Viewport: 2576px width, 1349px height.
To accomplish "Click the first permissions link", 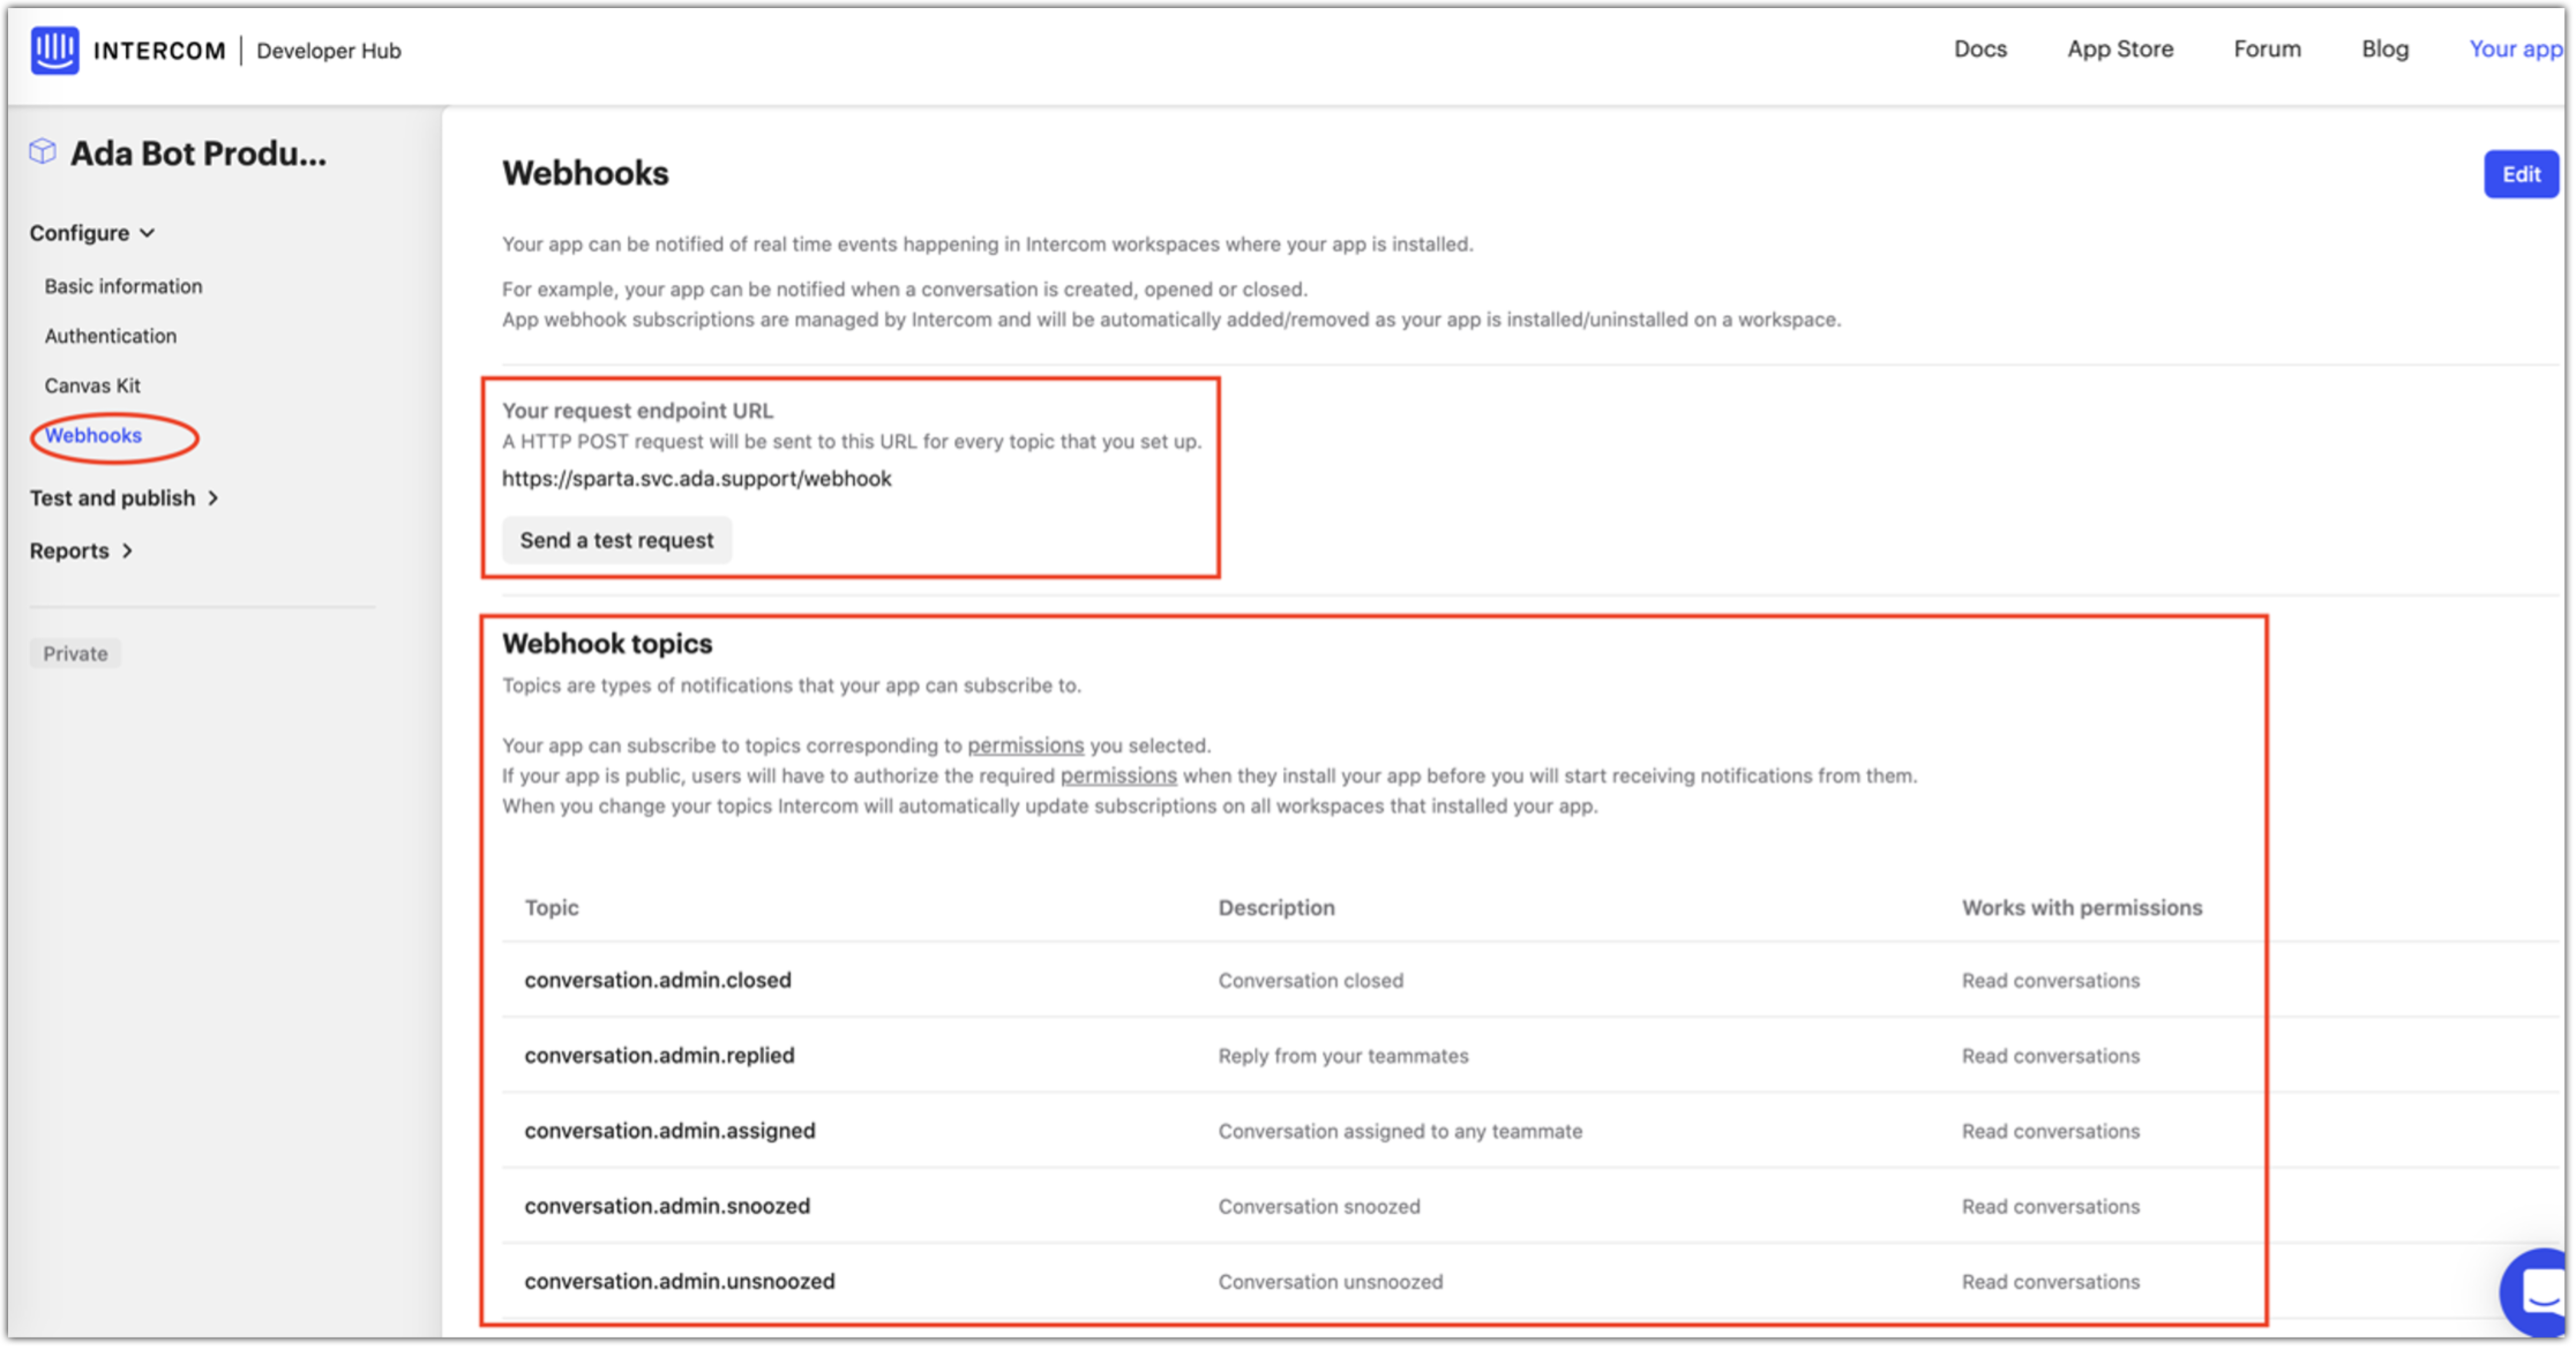I will 1025,746.
